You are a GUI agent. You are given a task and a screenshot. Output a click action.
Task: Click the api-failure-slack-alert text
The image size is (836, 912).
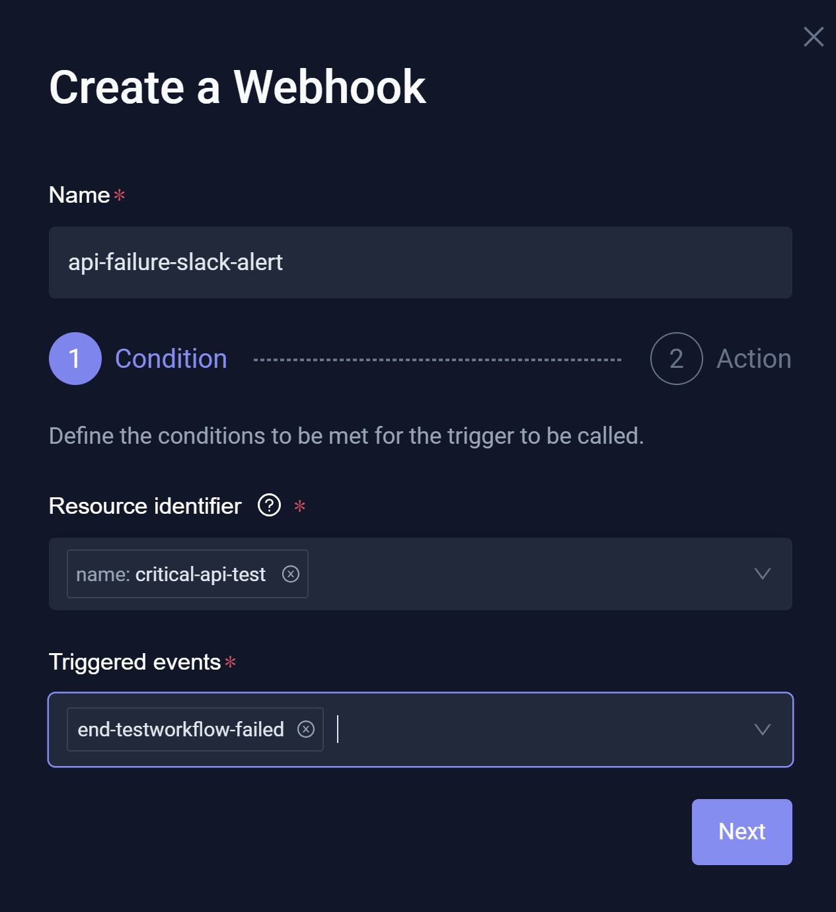[x=175, y=262]
